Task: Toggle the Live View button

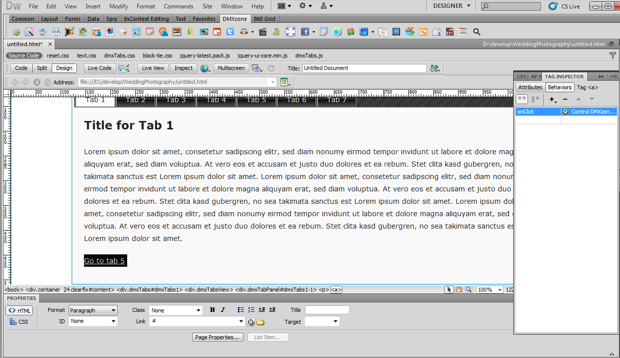Action: click(153, 68)
